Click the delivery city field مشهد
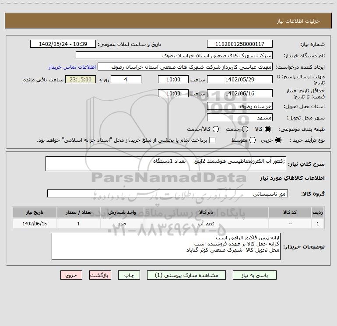The height and width of the screenshot is (326, 337). coord(240,117)
